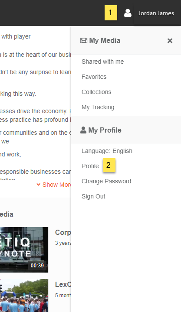Viewport: 181px width, 312px height.
Task: Click the film strip My Media icon
Action: [x=84, y=41]
